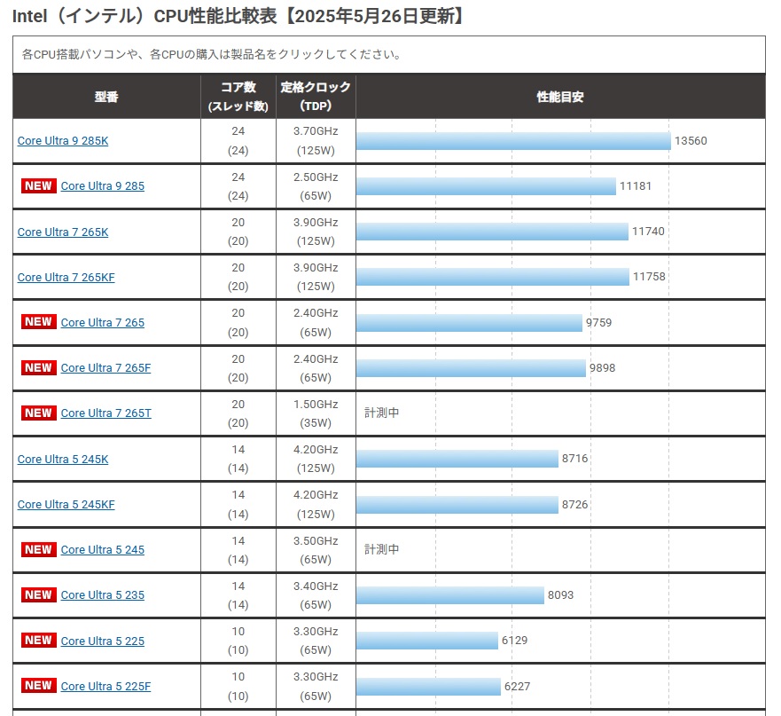Select the score value 11181
The image size is (781, 716).
pos(636,186)
